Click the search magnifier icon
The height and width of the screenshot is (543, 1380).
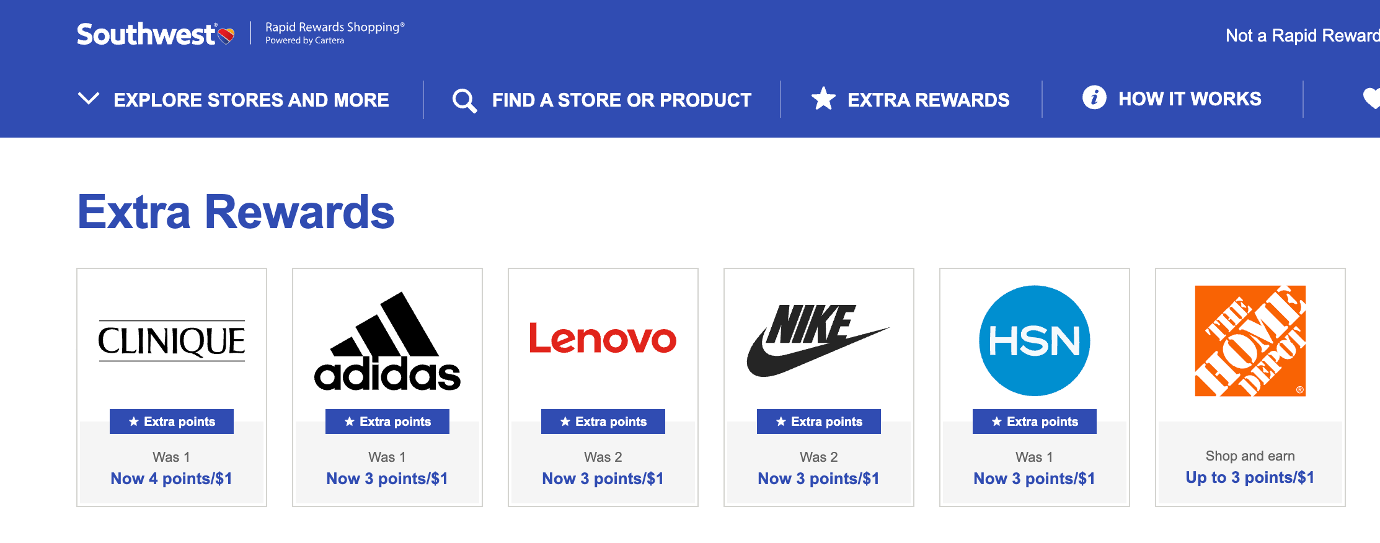[464, 100]
